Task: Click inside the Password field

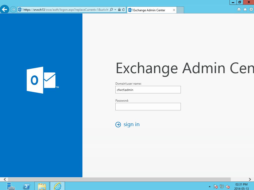Action: pos(148,107)
